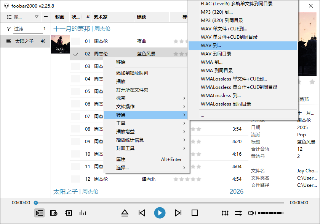Select the 太阳之子 playlist in sidebar
Screen dimensions: 320x224
click(26, 41)
